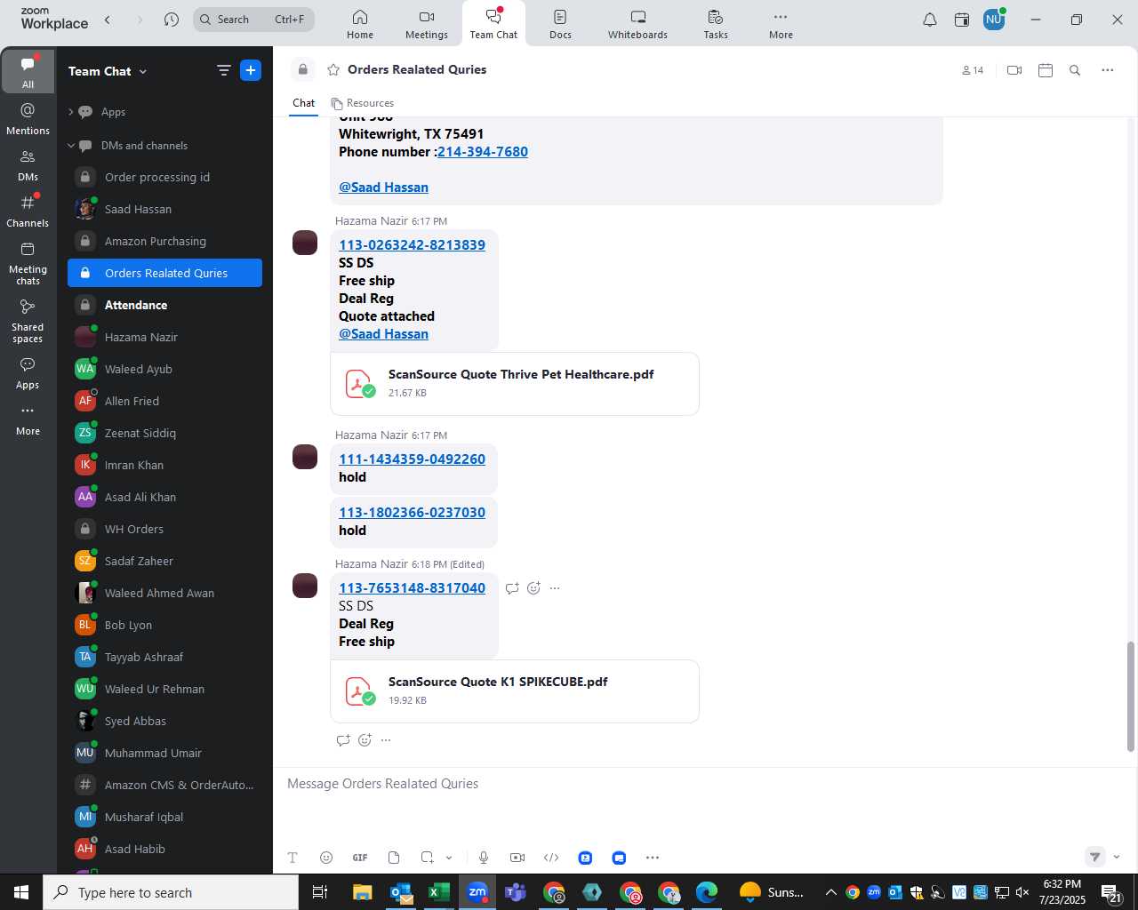
Task: Open Excel from the Windows taskbar
Action: pos(439,892)
